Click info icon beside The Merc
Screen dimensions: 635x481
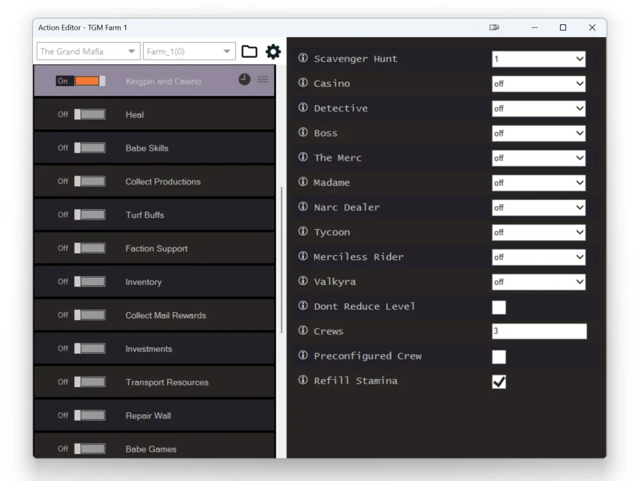coord(303,157)
